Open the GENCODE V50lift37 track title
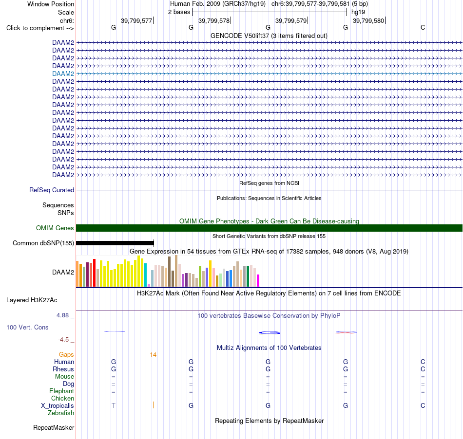 pyautogui.click(x=269, y=36)
